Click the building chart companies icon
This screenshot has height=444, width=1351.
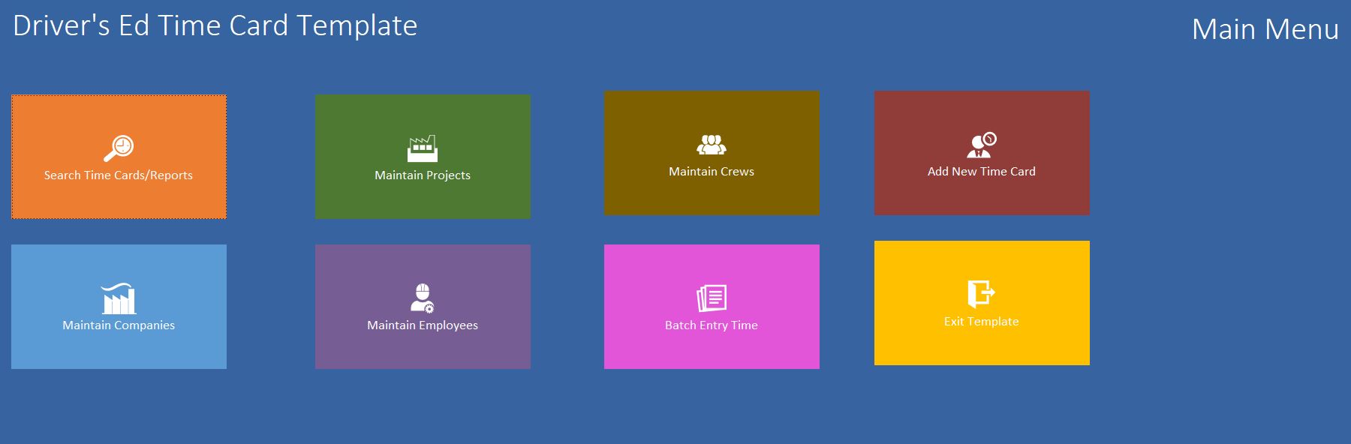pos(119,298)
